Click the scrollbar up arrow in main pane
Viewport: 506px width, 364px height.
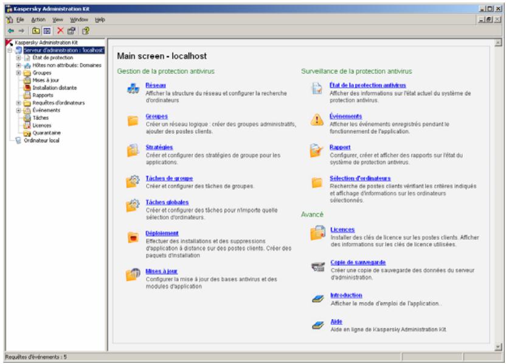tap(498, 43)
